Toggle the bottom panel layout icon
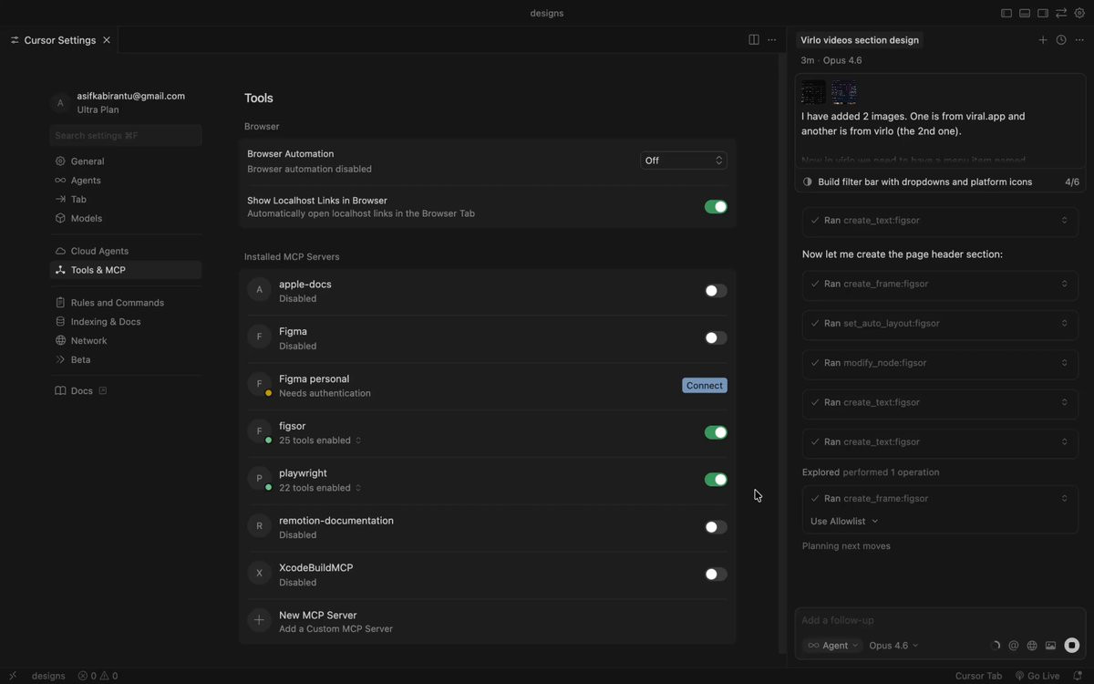Screen dimensions: 1094x684 [x=1025, y=14]
